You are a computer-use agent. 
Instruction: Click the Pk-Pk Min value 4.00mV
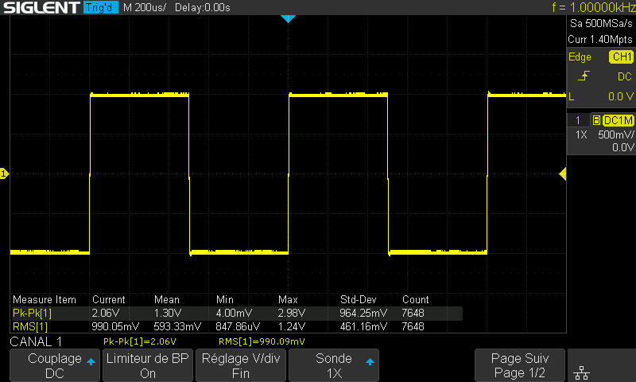click(x=234, y=313)
